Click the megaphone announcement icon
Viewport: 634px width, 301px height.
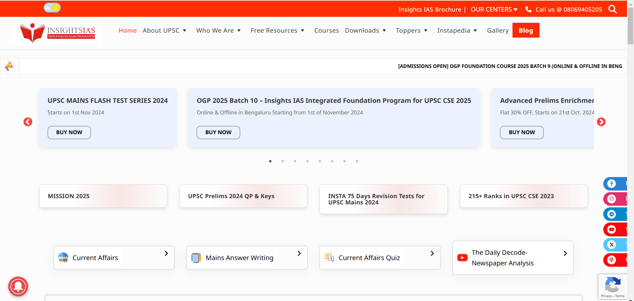click(10, 66)
